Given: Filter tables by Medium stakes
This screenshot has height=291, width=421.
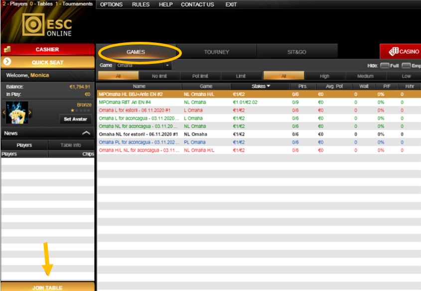Looking at the screenshot, I should tap(365, 76).
